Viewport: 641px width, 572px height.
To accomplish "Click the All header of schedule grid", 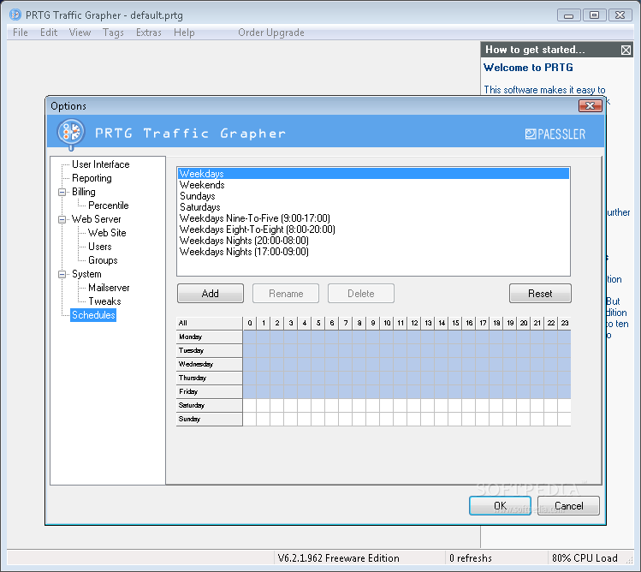I will [210, 323].
